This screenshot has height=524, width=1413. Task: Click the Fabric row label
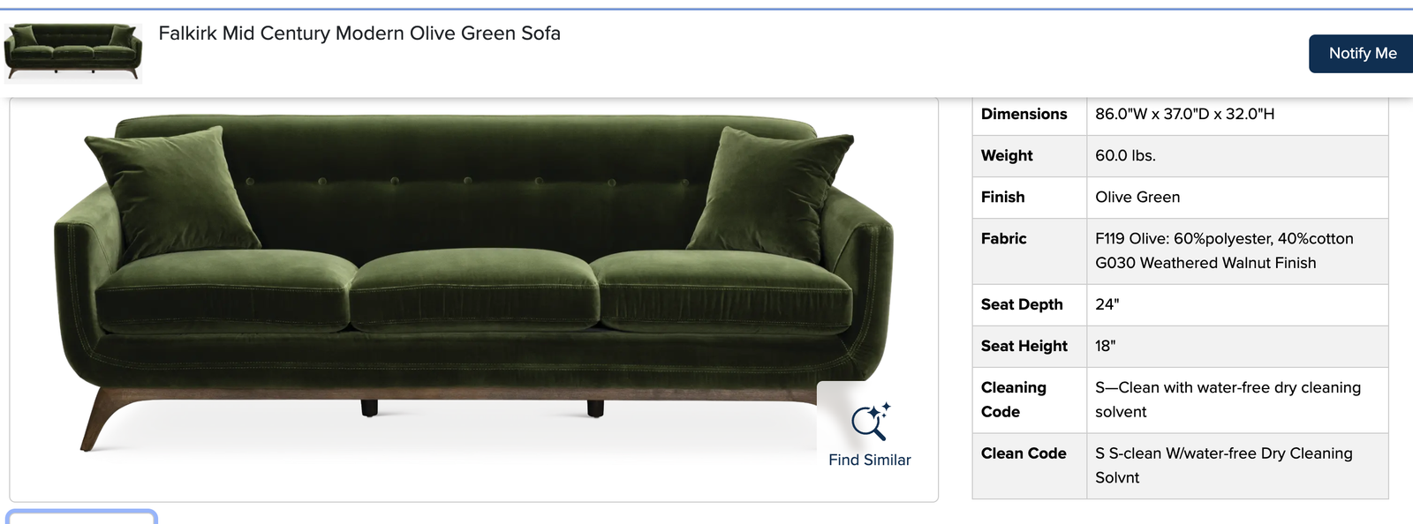click(1004, 238)
